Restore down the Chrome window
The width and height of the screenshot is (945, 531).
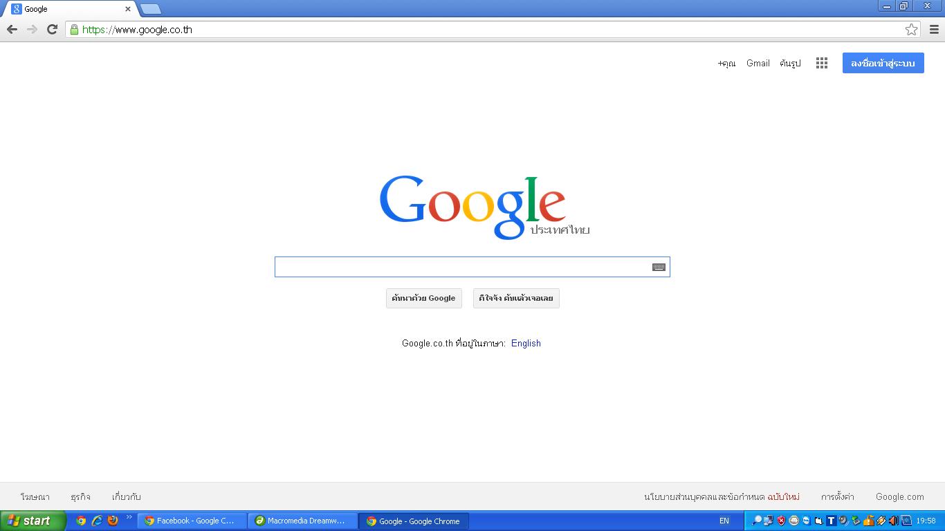click(904, 6)
